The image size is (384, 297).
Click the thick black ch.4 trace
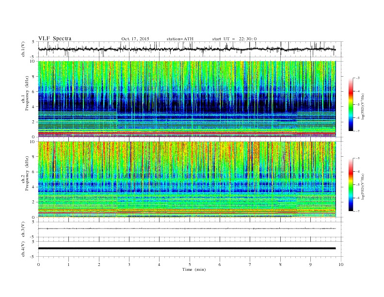coord(187,248)
